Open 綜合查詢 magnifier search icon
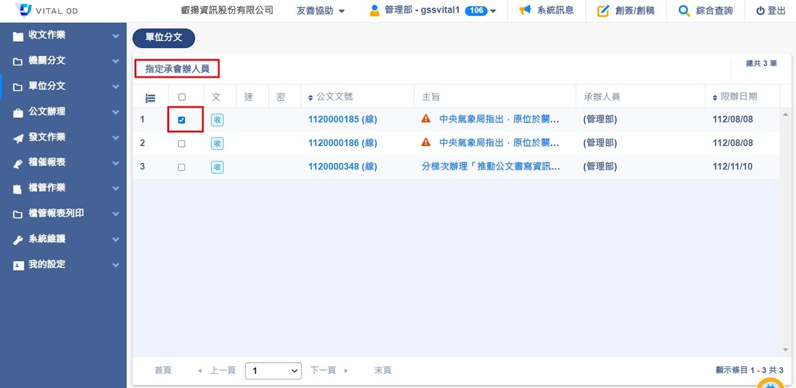The width and height of the screenshot is (796, 388). (x=684, y=10)
